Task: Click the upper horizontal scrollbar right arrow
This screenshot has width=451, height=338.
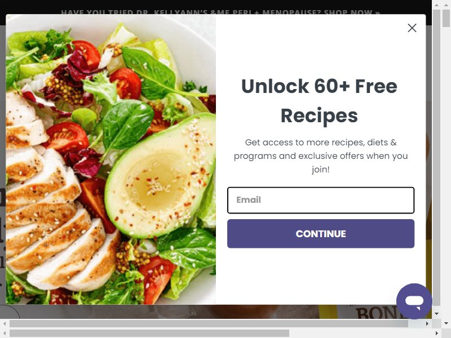Action: [x=427, y=323]
